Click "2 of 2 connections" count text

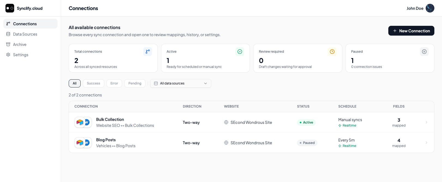(85, 95)
